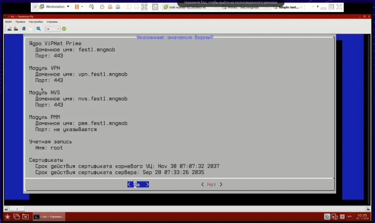375x223 pixels.
Task: Click the 'Доменное имя: pmm.fest1.mngmob' line
Action: click(x=81, y=123)
